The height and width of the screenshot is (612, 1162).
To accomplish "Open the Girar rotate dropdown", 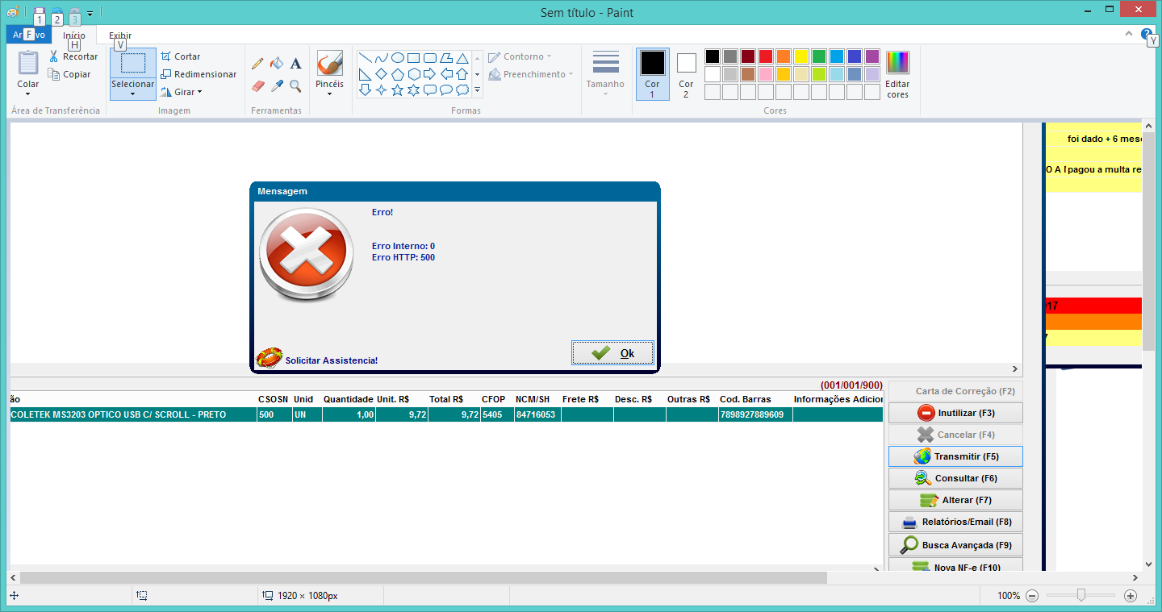I will click(182, 92).
